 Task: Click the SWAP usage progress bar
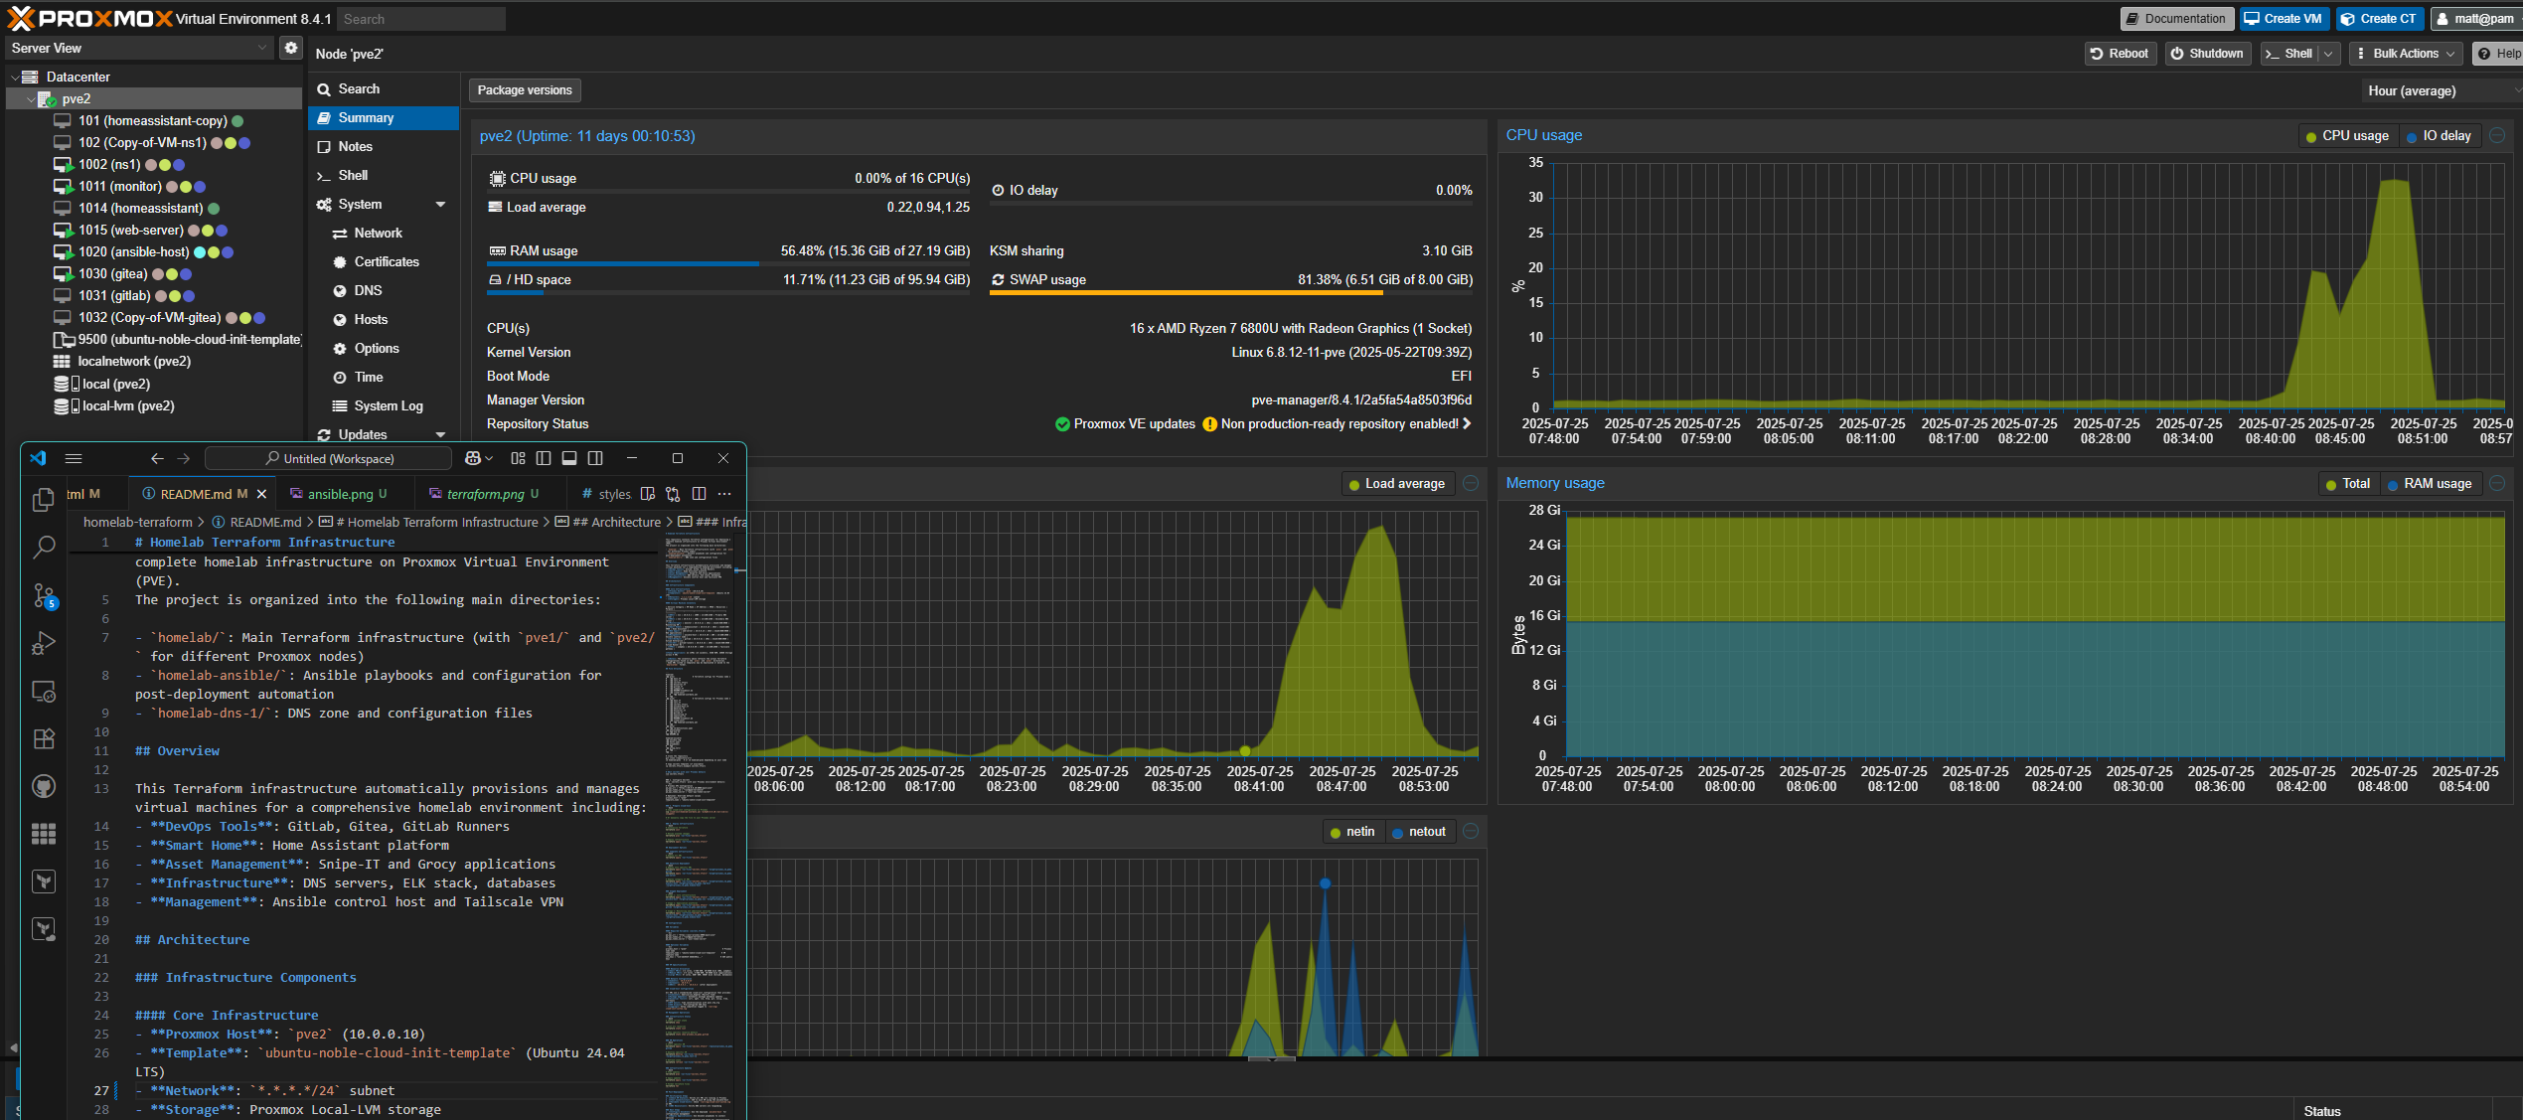tap(1231, 293)
